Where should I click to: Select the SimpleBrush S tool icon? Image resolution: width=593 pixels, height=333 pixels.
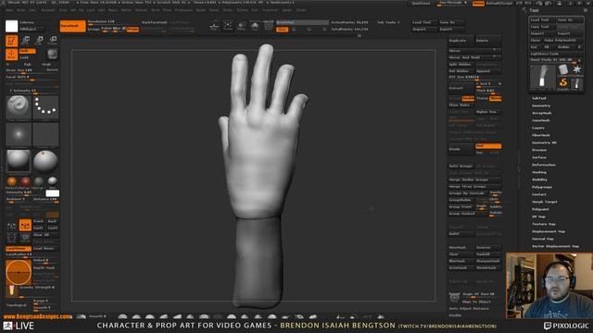pyautogui.click(x=563, y=83)
